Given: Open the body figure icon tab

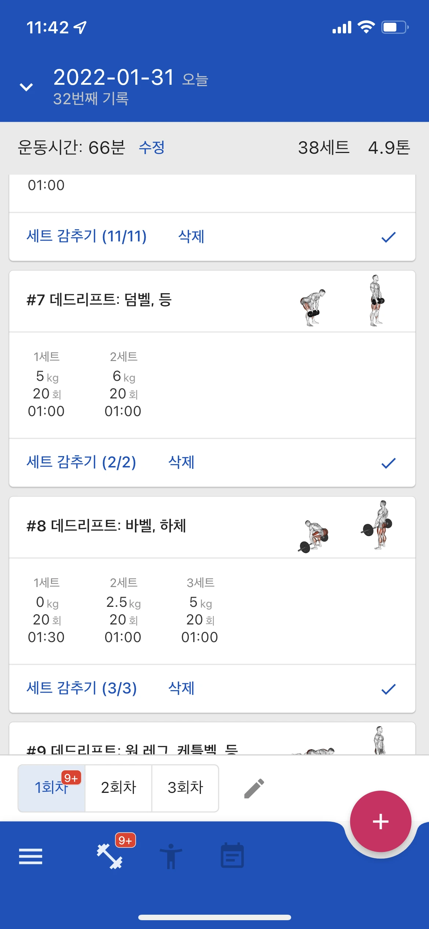Looking at the screenshot, I should (x=170, y=856).
